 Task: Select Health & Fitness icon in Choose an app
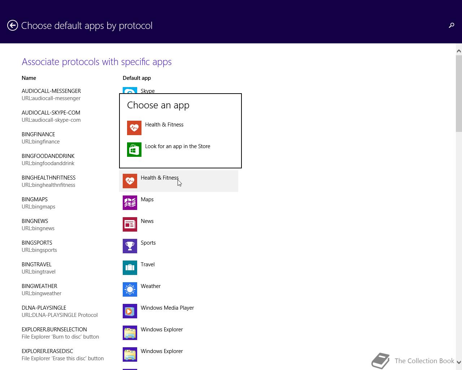tap(134, 128)
